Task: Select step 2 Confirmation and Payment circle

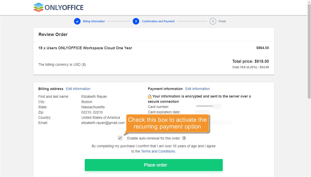Action: click(x=136, y=21)
